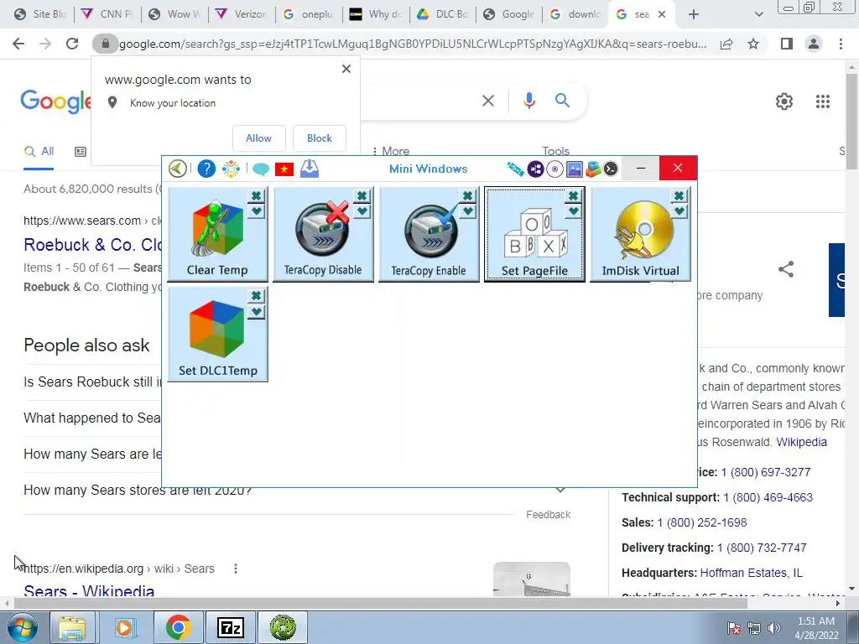Expand the Set PageFile tile down arrow

(x=573, y=210)
